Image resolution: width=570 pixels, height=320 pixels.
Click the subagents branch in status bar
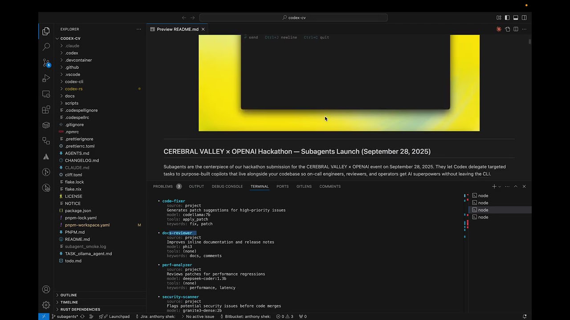[x=65, y=316]
